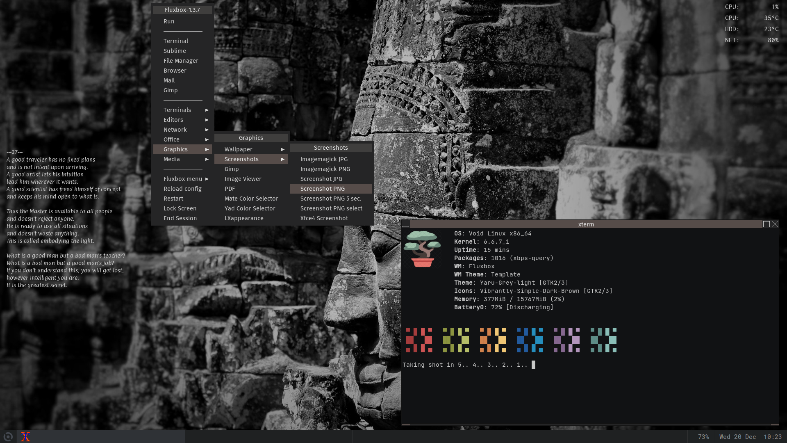Expand the Office submenu arrow
787x443 pixels.
tap(207, 139)
